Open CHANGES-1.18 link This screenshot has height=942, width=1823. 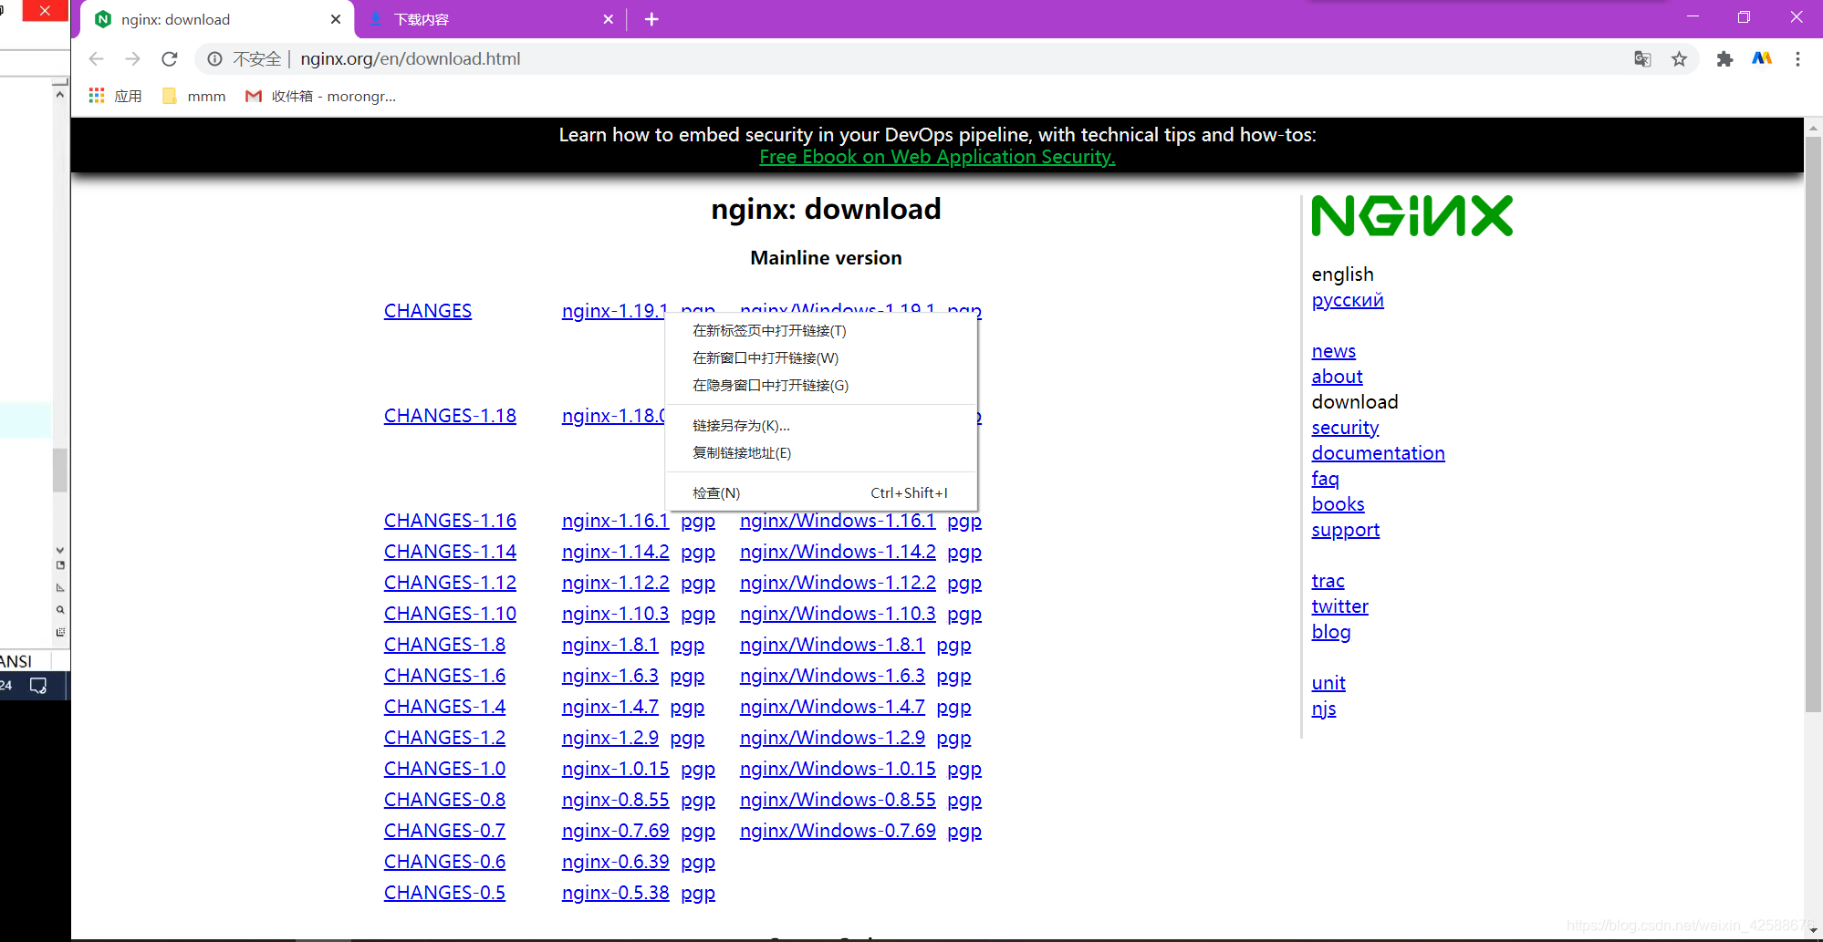450,416
